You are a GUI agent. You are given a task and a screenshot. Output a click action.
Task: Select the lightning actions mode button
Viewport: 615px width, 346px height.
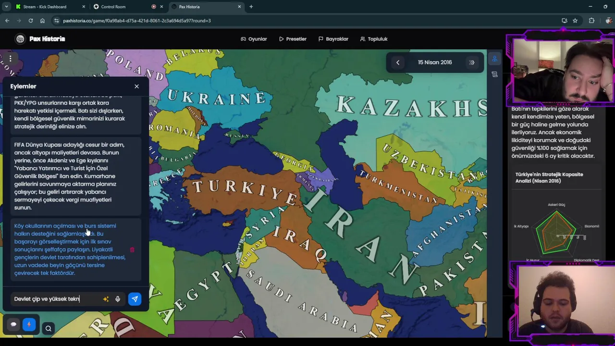29,324
